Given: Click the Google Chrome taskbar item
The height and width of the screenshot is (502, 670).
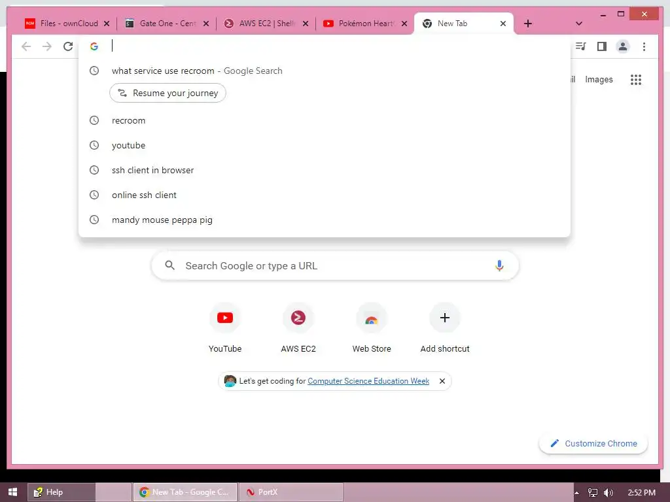Looking at the screenshot, I should pyautogui.click(x=185, y=492).
